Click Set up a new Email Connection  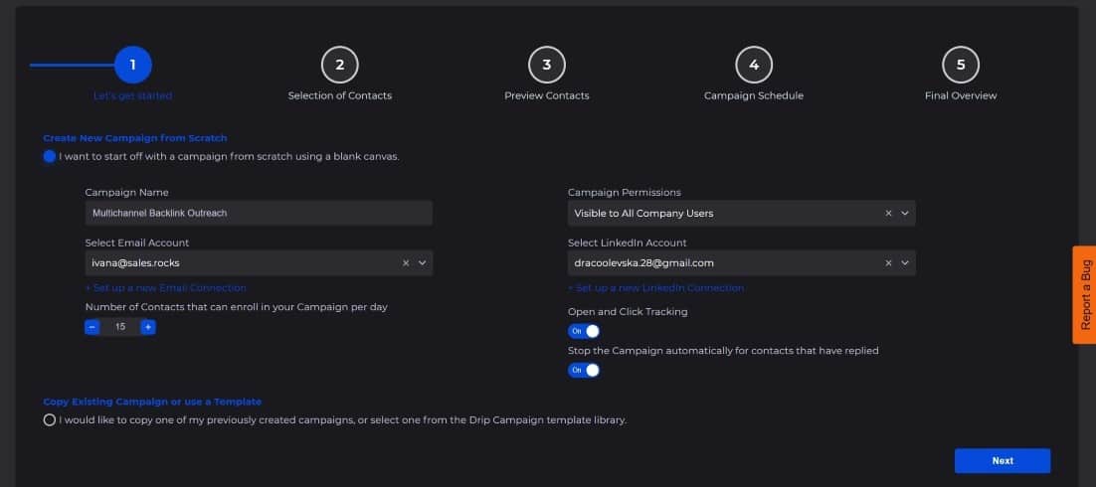pyautogui.click(x=166, y=287)
